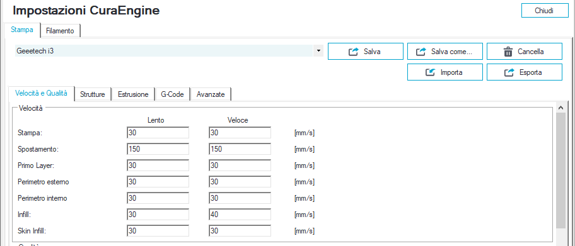Click the Stampa Veloce speed field
Viewport: 575px width, 246px height.
pos(240,133)
